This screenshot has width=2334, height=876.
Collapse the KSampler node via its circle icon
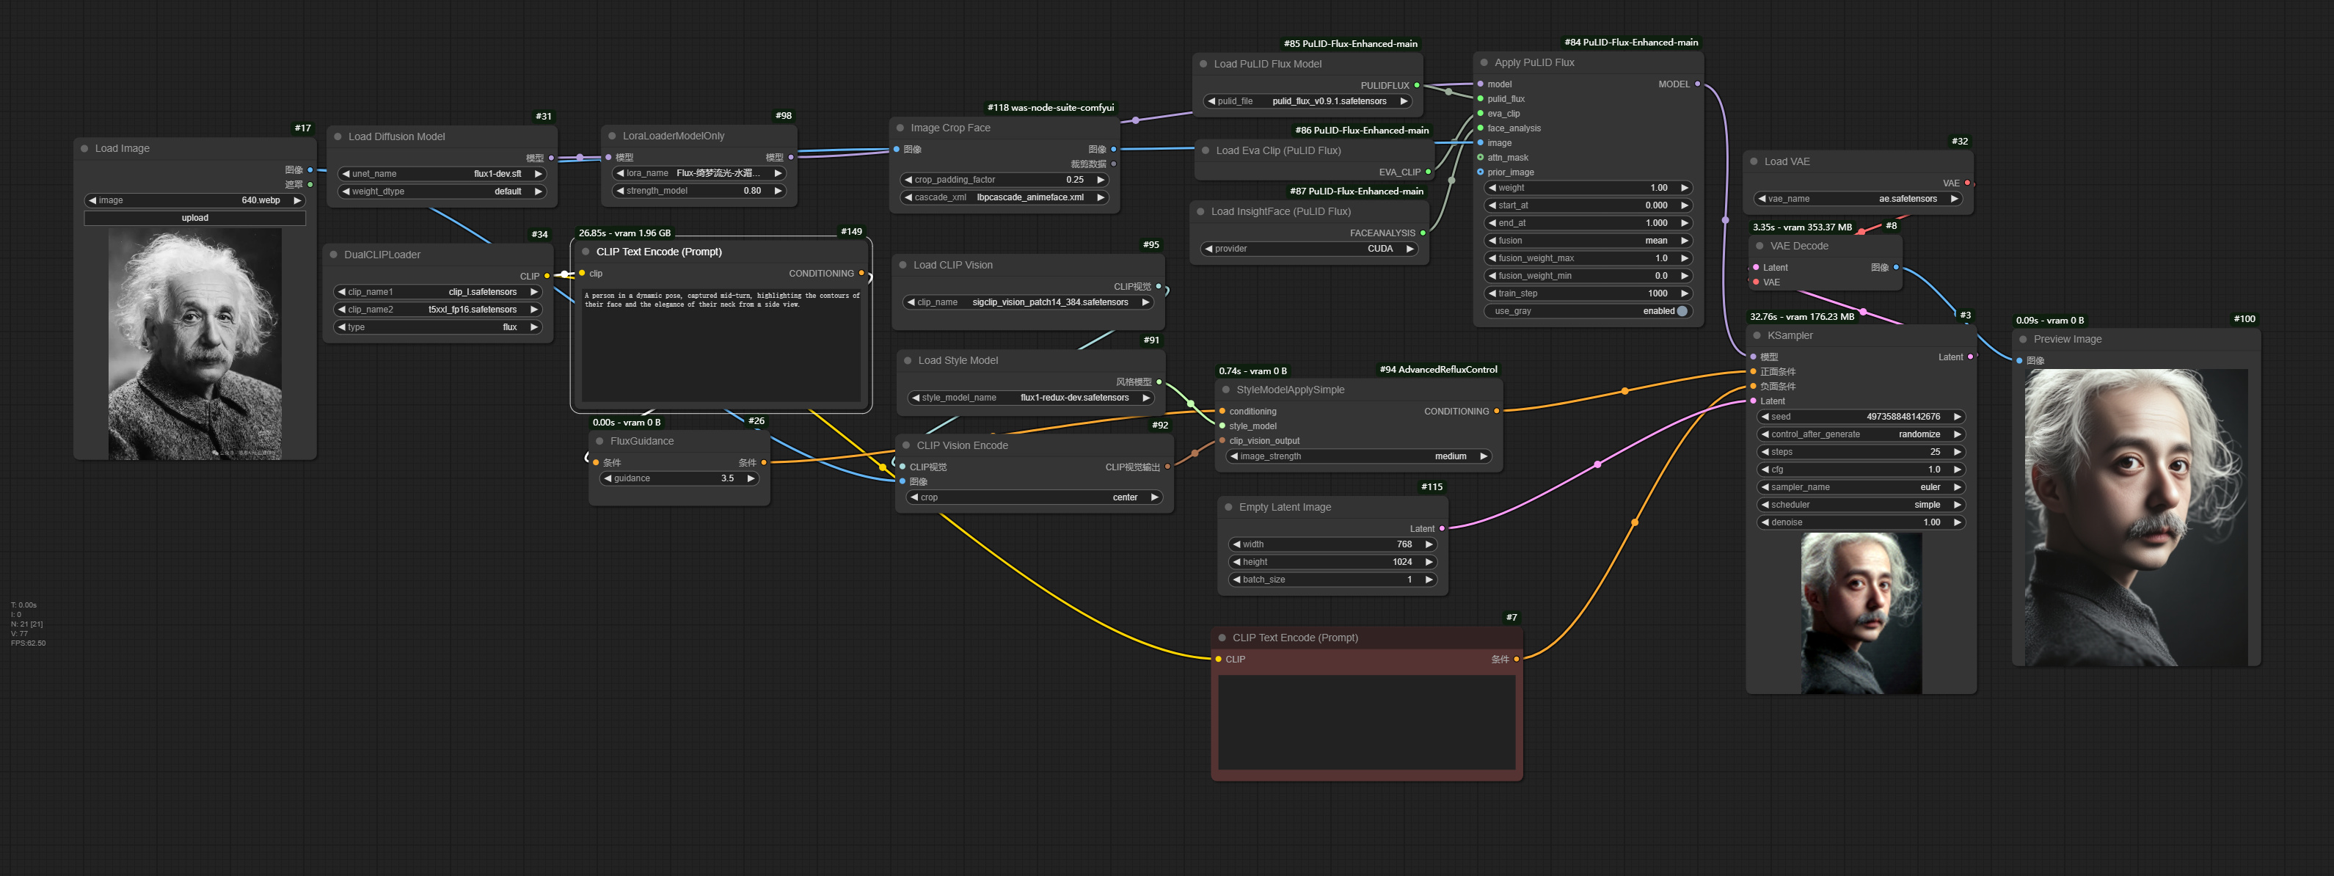coord(1759,335)
